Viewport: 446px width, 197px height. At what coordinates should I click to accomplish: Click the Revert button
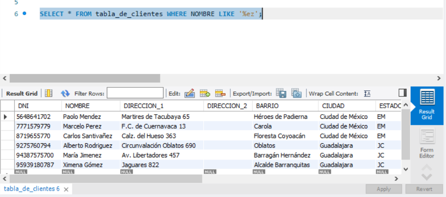[424, 189]
